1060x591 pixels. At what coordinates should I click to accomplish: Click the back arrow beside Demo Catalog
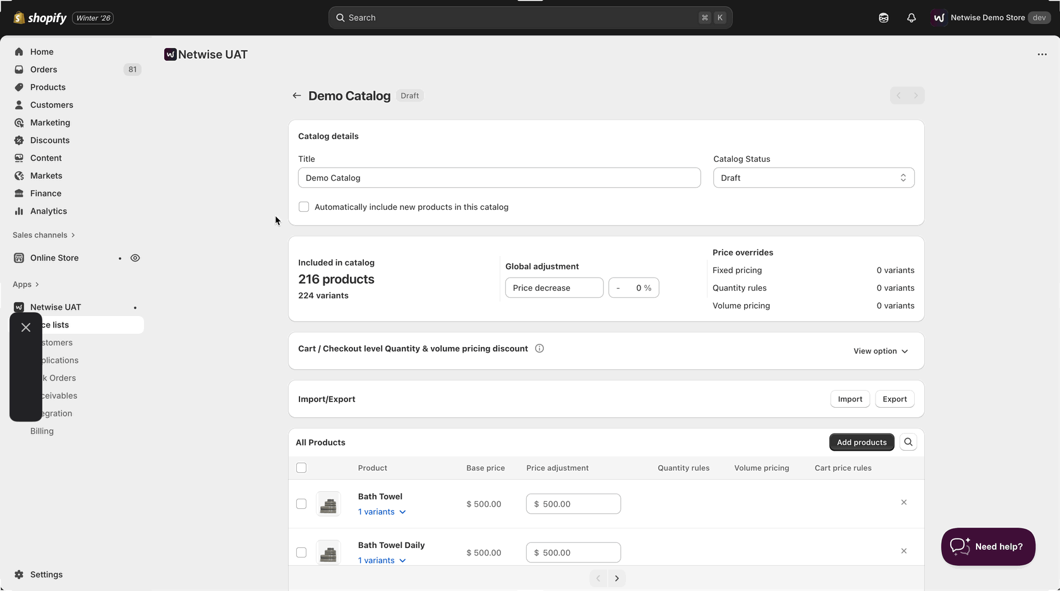coord(296,95)
